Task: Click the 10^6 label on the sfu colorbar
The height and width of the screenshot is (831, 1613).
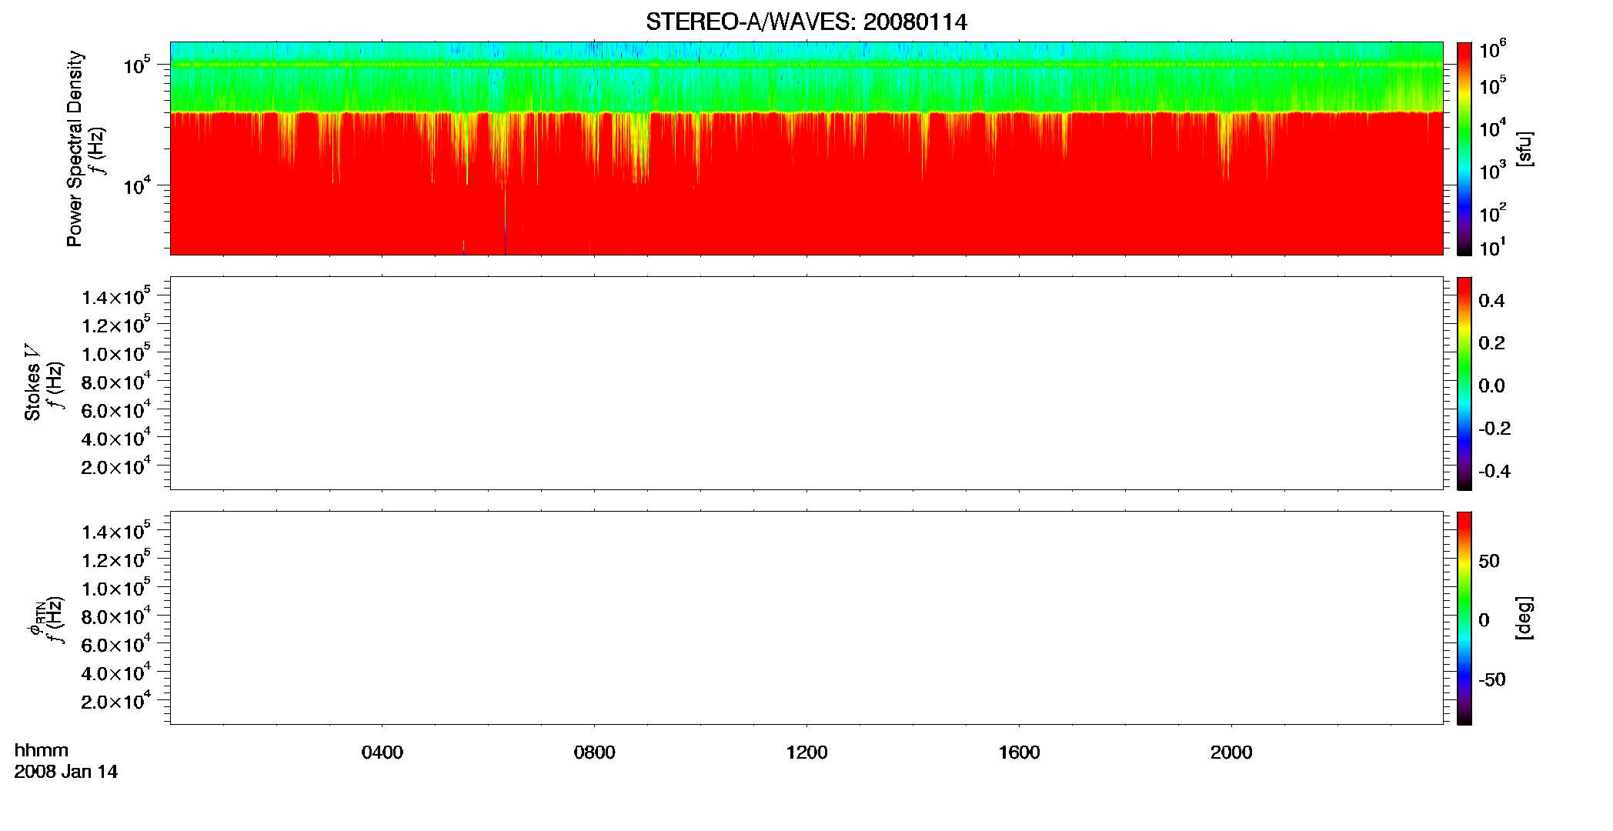Action: (1493, 49)
